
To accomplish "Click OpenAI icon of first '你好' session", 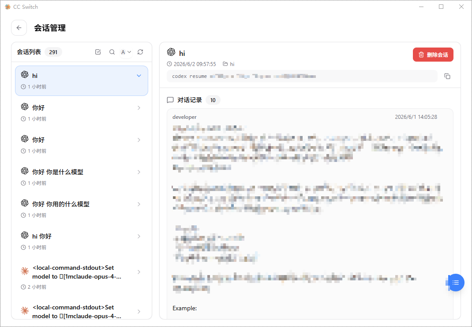I will pos(25,107).
